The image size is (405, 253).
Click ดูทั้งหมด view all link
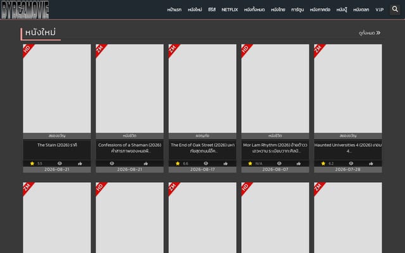tap(370, 33)
